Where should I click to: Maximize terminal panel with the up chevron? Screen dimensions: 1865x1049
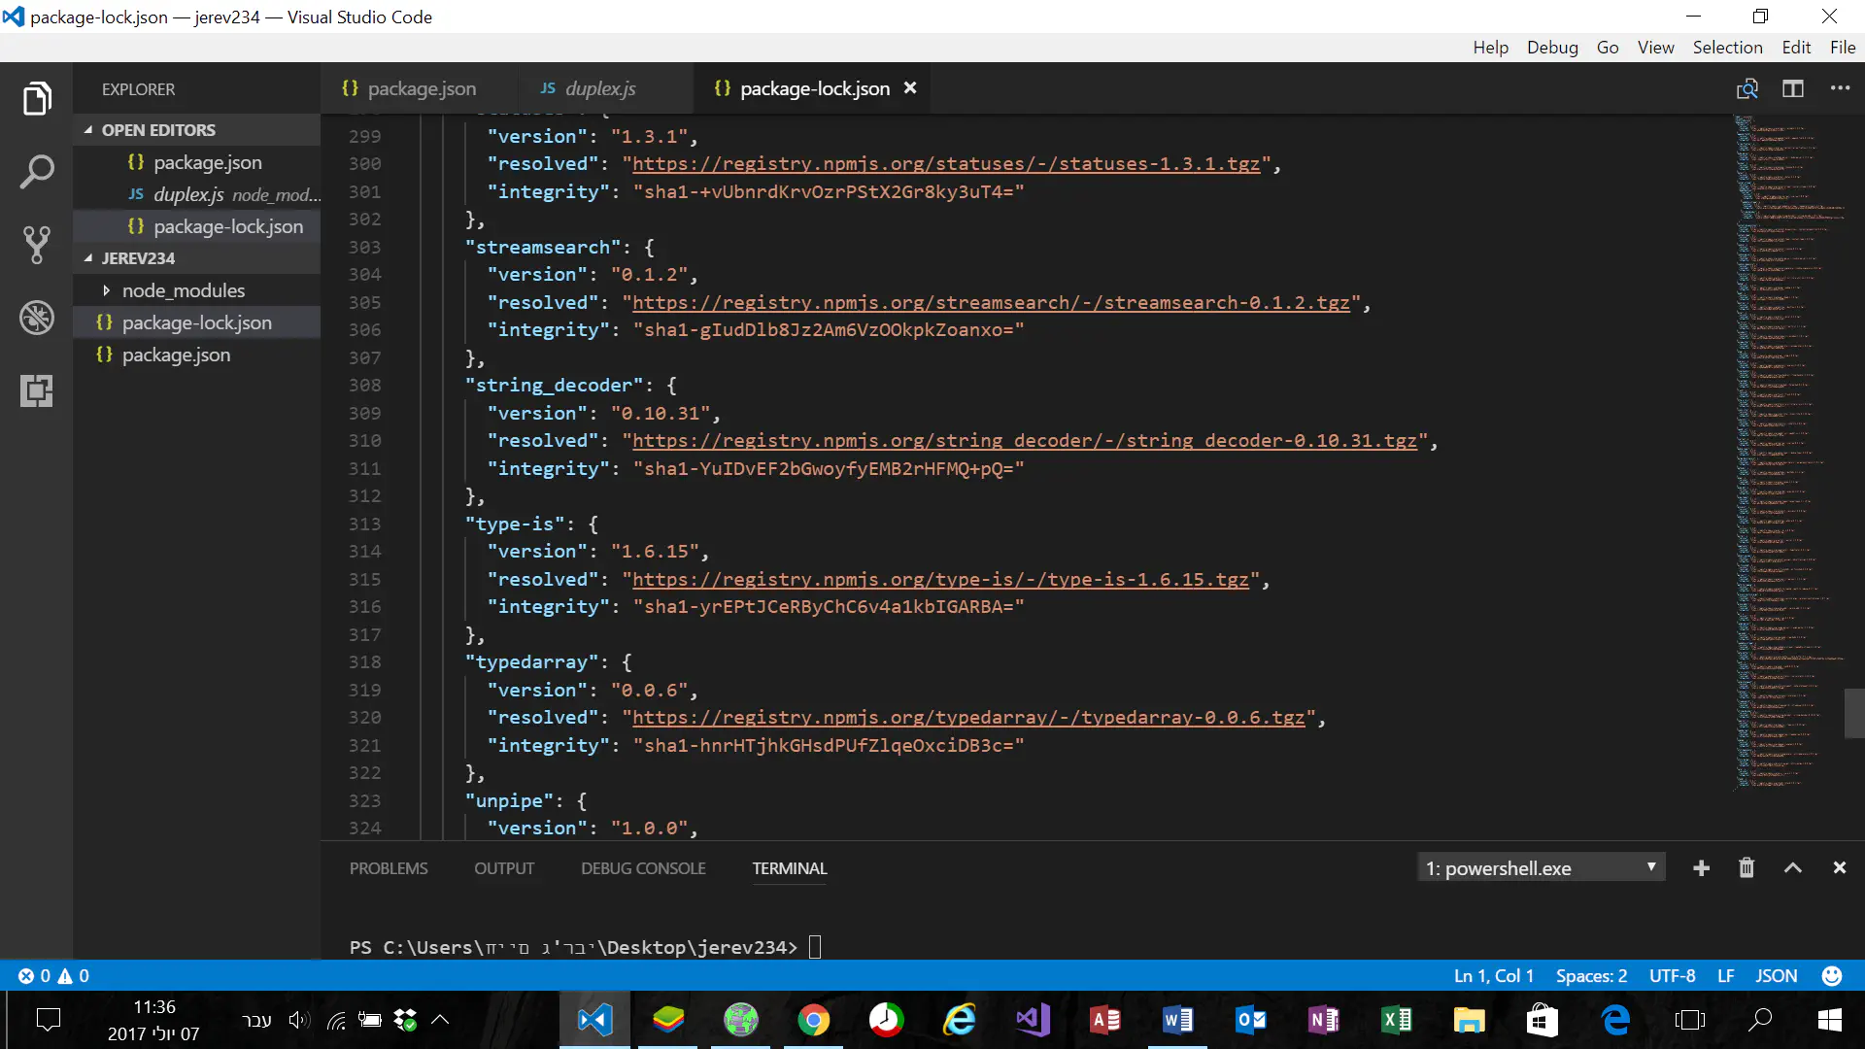click(x=1793, y=867)
